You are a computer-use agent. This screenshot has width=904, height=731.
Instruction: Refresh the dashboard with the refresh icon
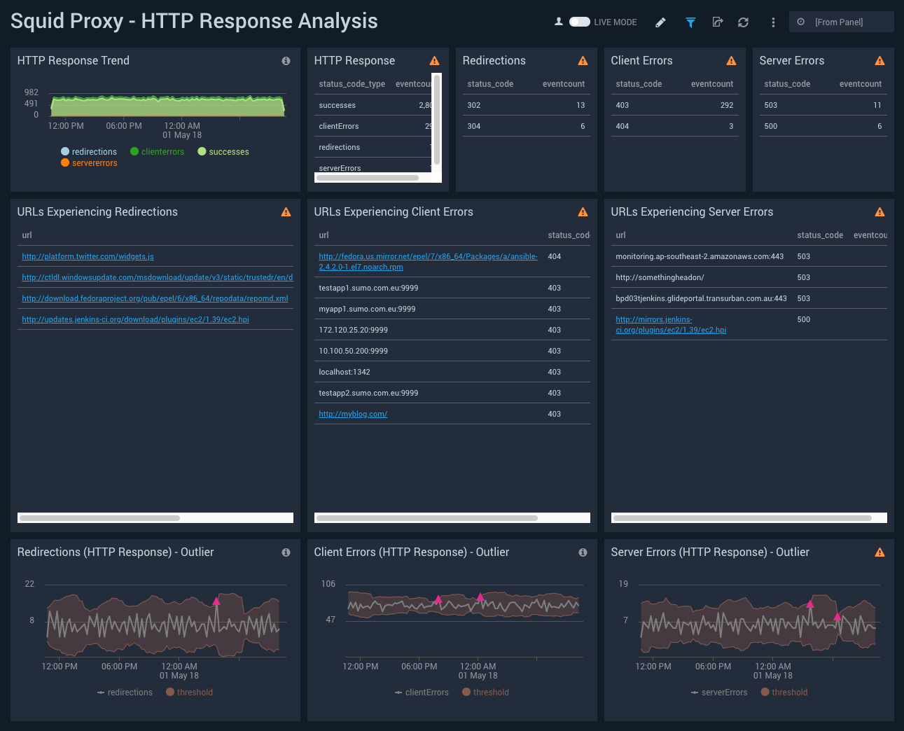click(743, 22)
